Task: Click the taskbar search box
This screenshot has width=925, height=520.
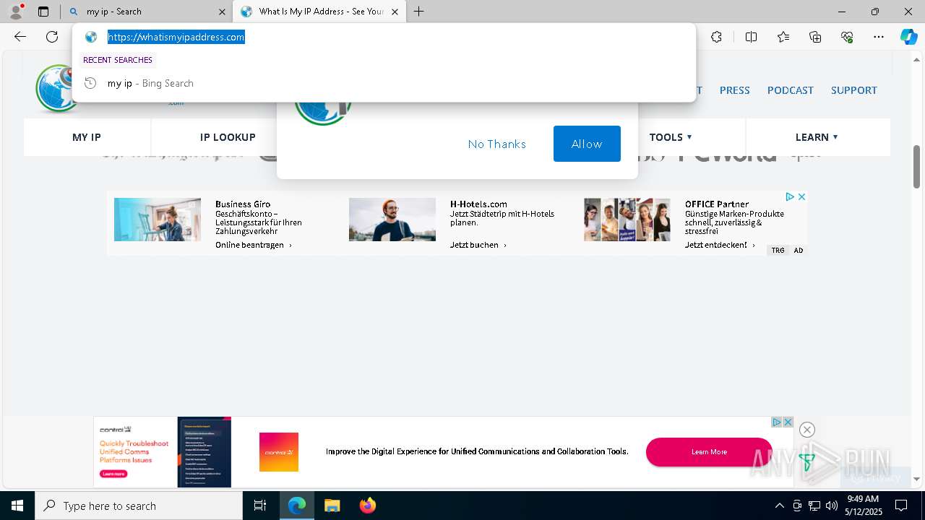Action: [139, 506]
